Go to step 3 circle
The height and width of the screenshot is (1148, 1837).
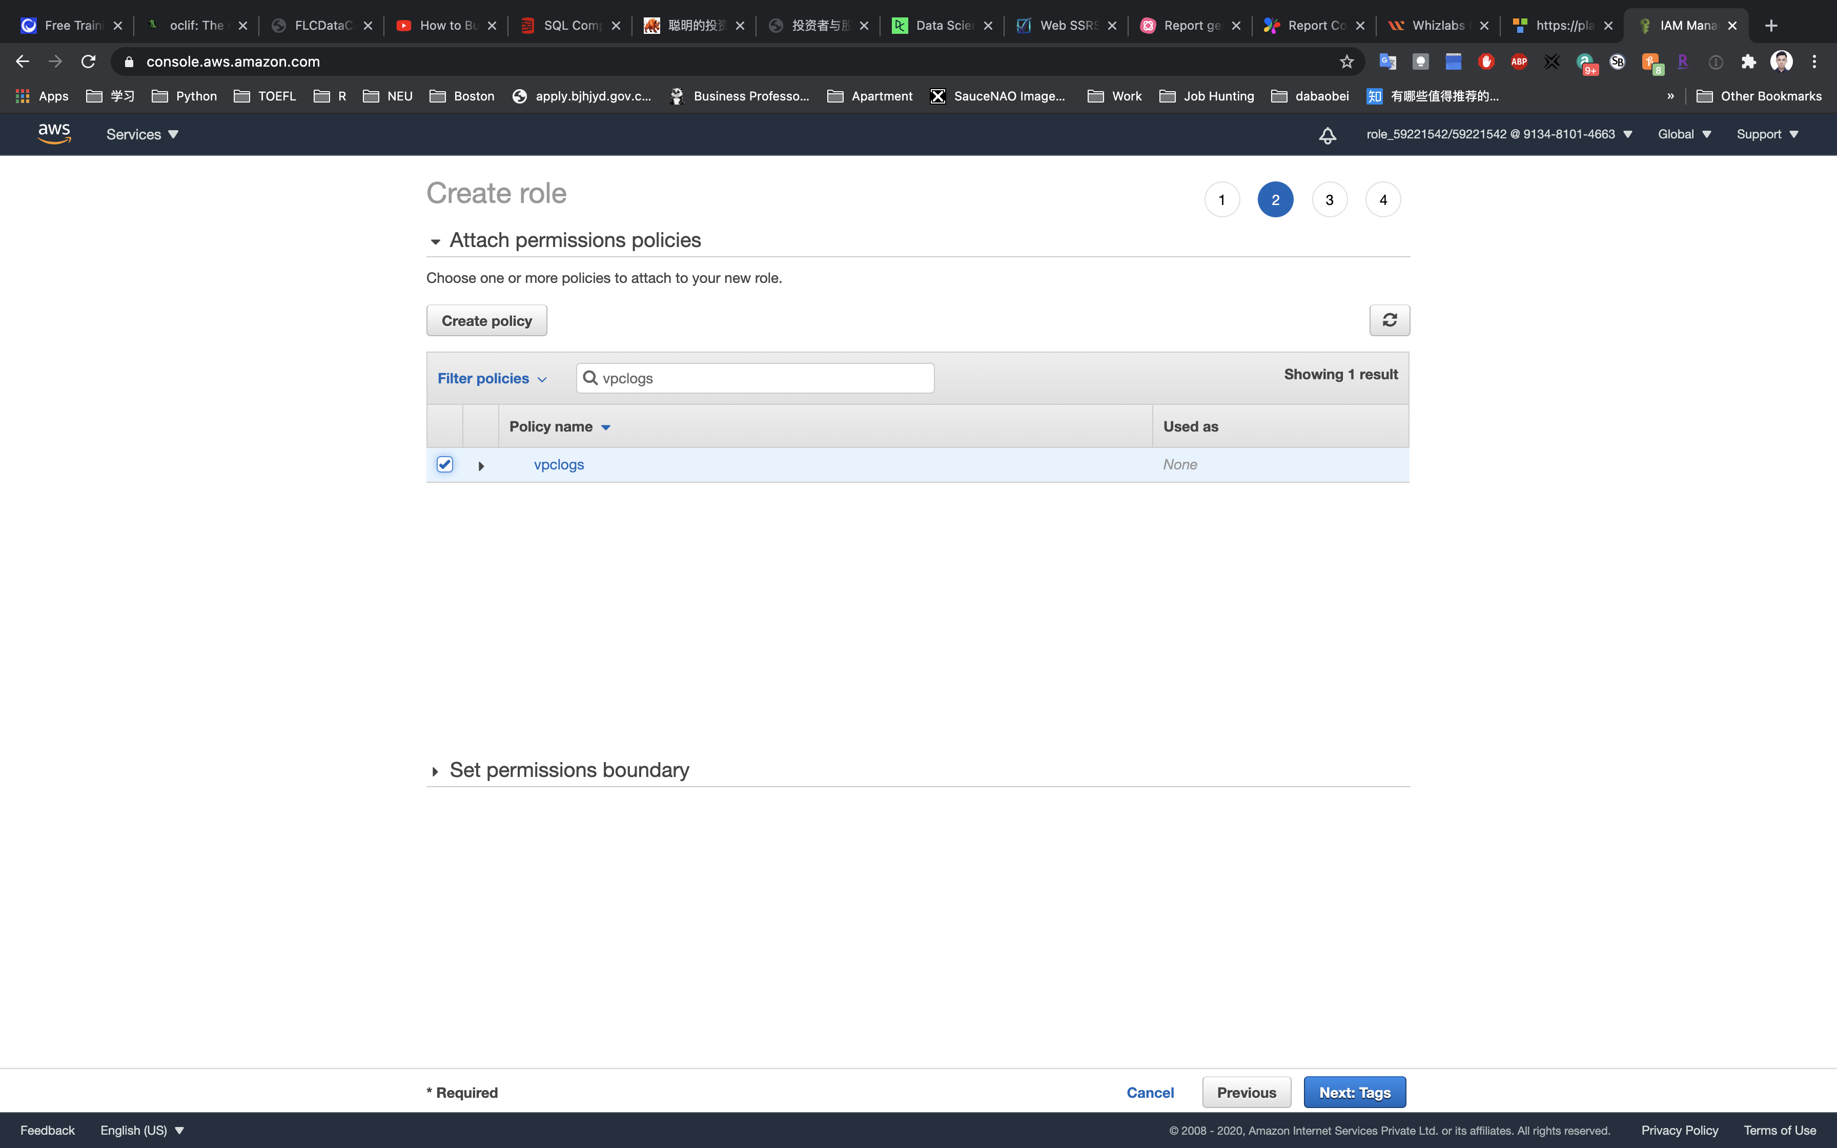(1329, 200)
